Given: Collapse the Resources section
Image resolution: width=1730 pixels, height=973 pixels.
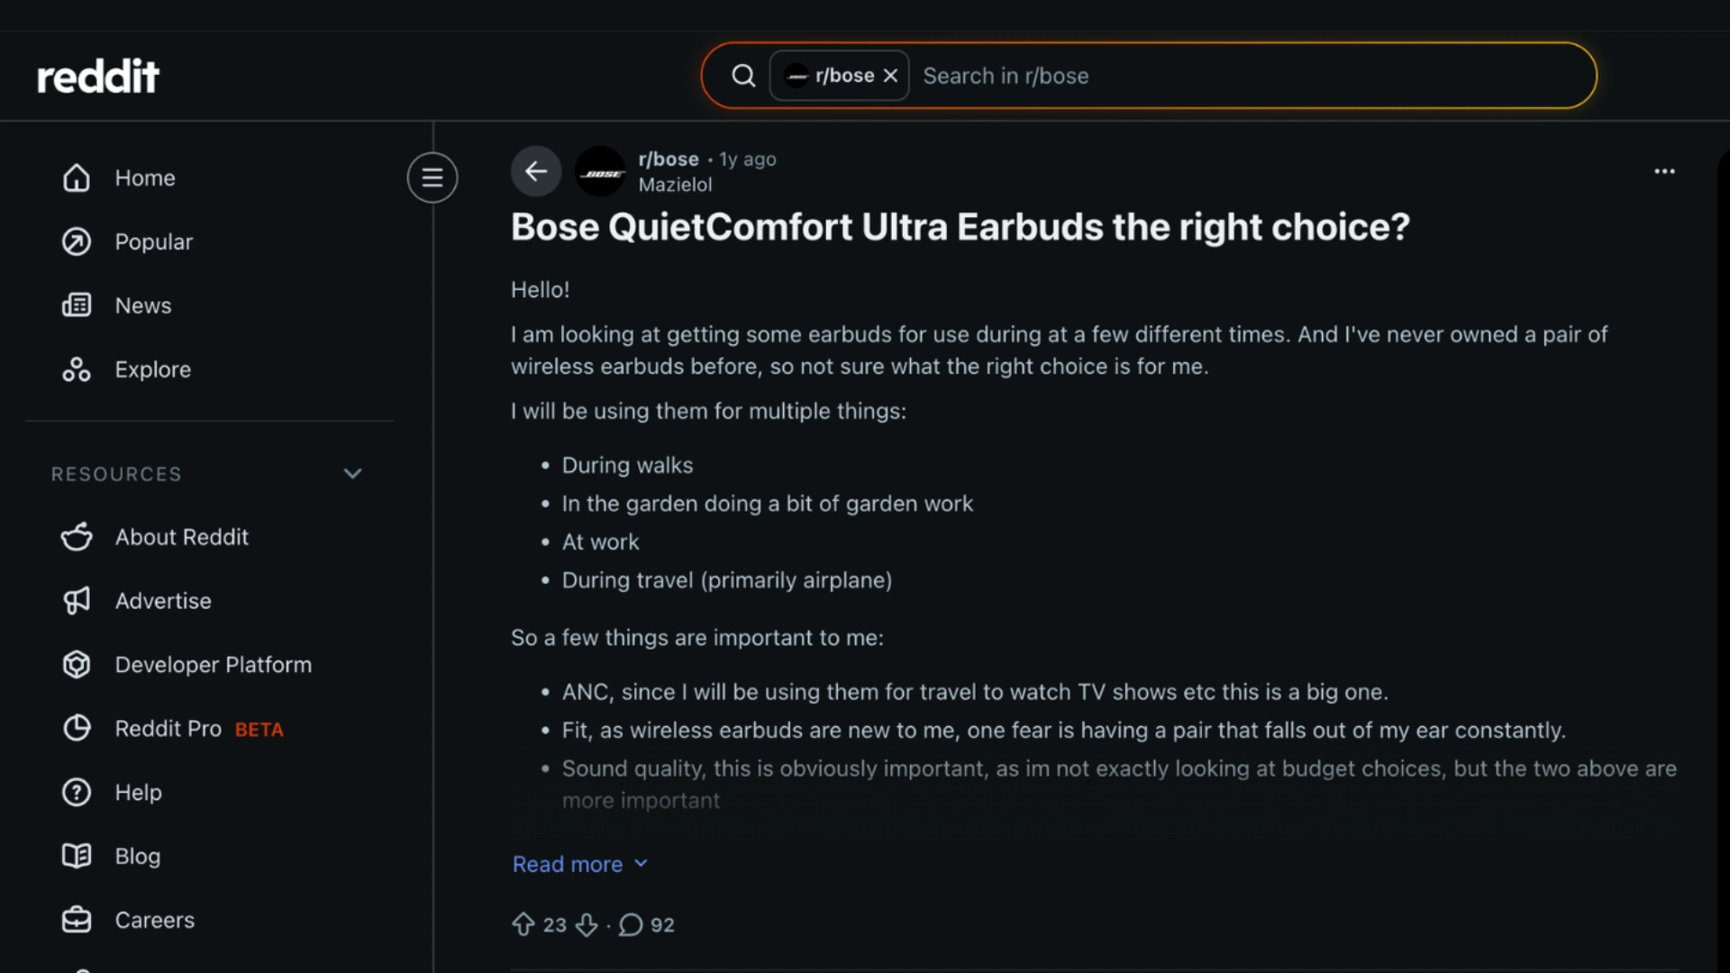Looking at the screenshot, I should point(352,473).
